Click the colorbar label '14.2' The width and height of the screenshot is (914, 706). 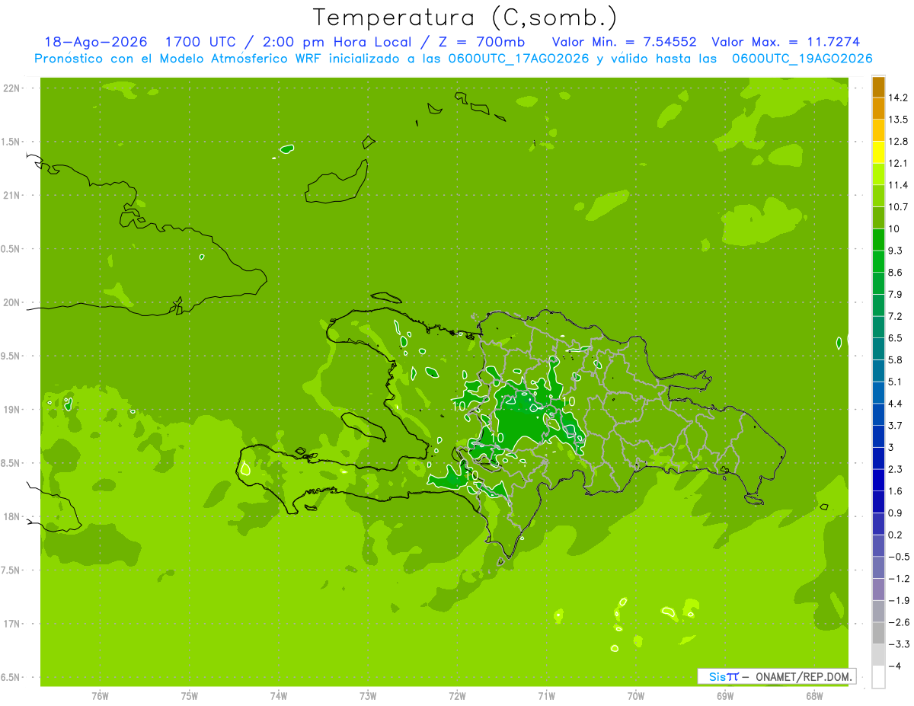coord(900,97)
